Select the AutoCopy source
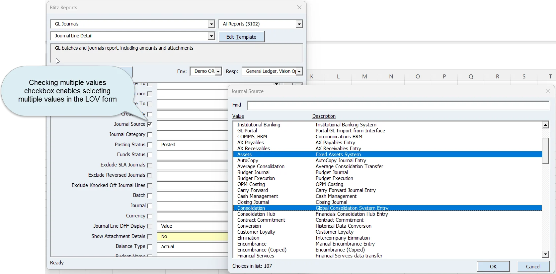Viewport: 556px width, 274px height. [388, 160]
